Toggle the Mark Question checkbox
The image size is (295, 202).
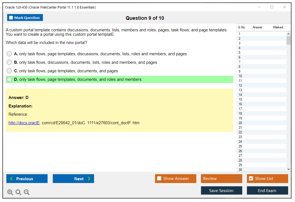coord(11,18)
